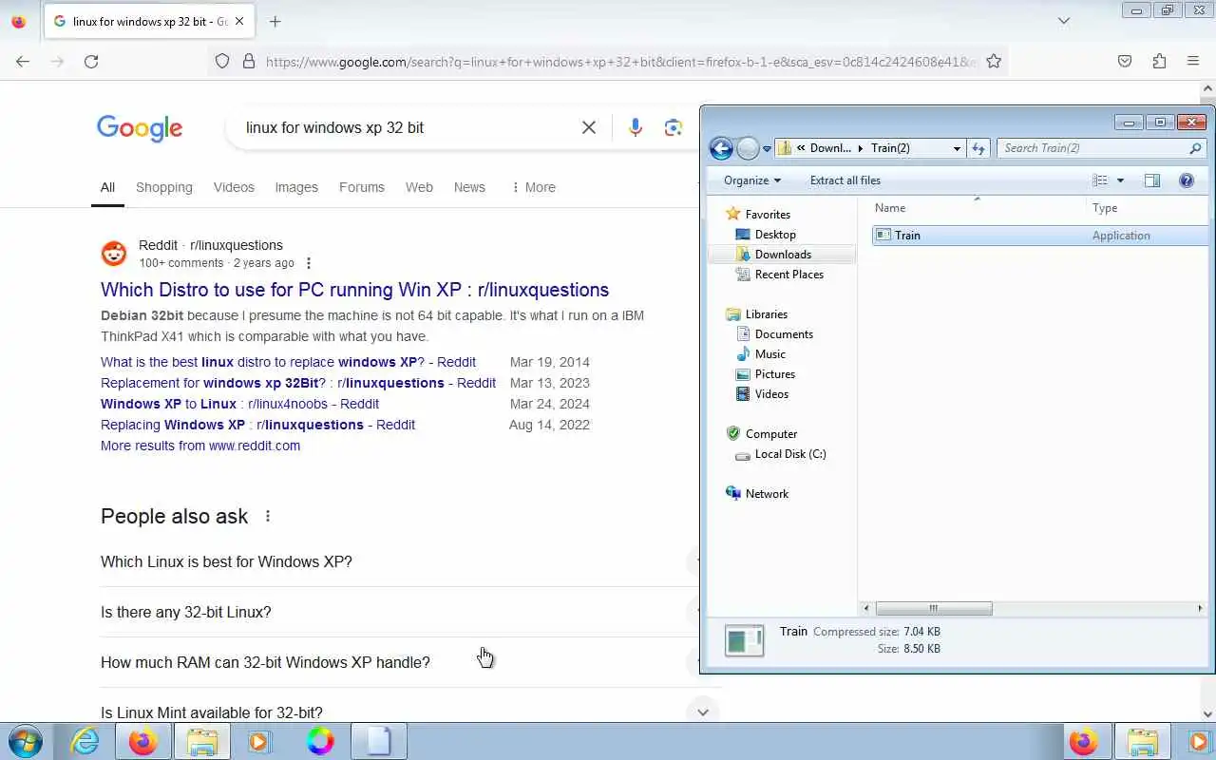Select Downloads in navigation pane
The height and width of the screenshot is (760, 1216).
[x=783, y=255]
